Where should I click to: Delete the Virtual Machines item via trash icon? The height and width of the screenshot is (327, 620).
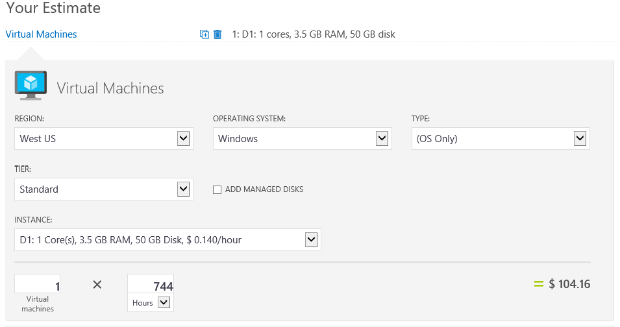click(x=217, y=34)
